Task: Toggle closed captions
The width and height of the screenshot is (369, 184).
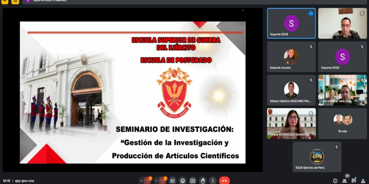Action: (x=173, y=181)
